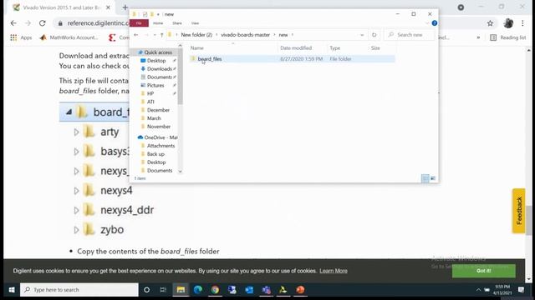
Task: Select ATI folder in navigation pane
Action: tap(150, 102)
